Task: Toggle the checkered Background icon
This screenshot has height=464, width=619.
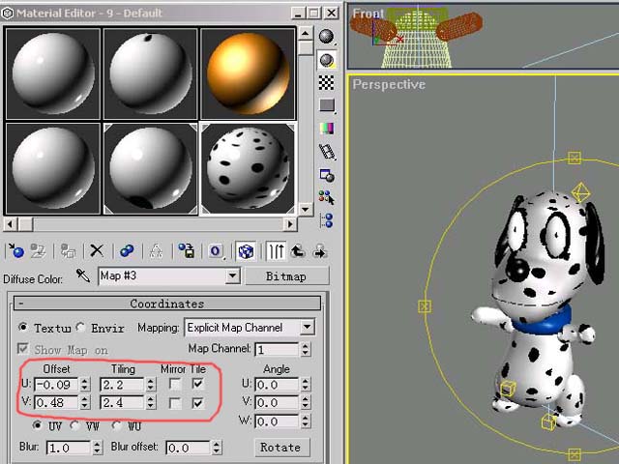Action: pos(327,83)
